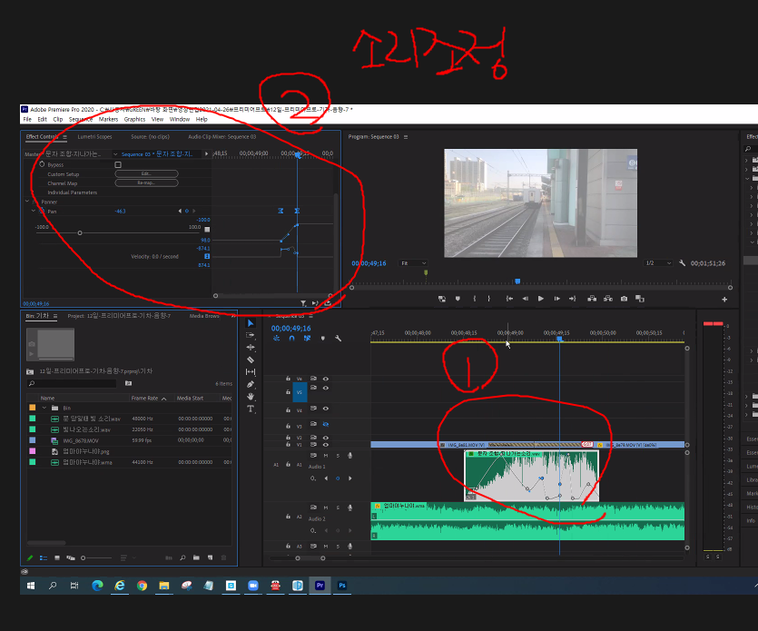Click Mark Out brace in Program monitor
This screenshot has height=631, width=758.
click(x=489, y=299)
